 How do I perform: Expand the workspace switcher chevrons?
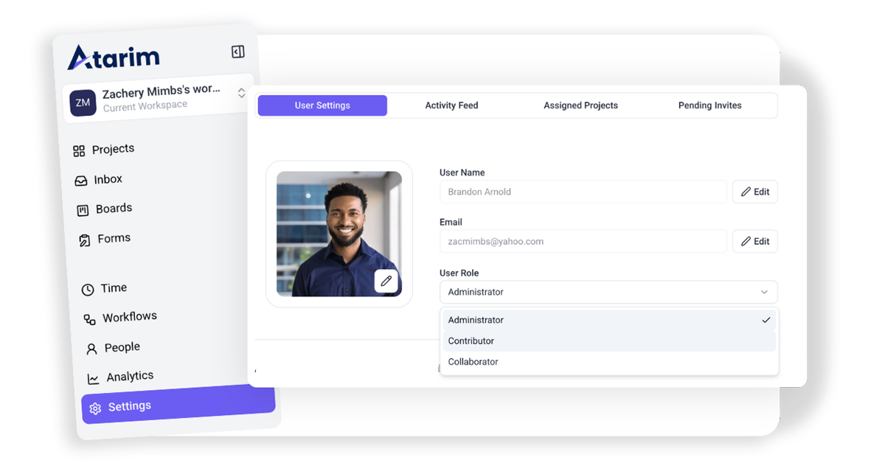(x=241, y=93)
